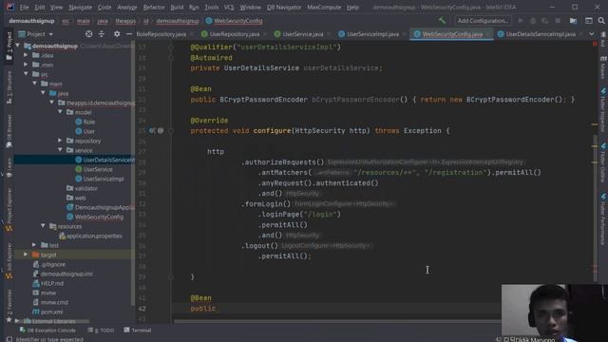Click the gutter override icon beside configure

152,131
